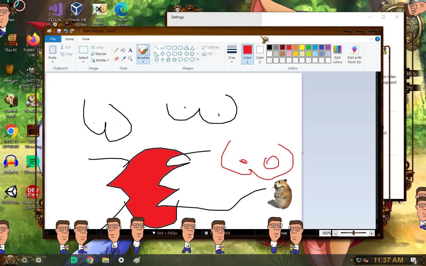Choose the Line shape
The width and height of the screenshot is (426, 266).
[x=156, y=48]
